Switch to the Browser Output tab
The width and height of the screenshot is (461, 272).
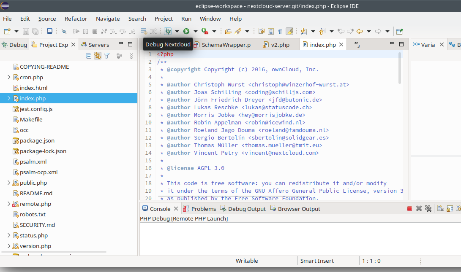tap(295, 209)
